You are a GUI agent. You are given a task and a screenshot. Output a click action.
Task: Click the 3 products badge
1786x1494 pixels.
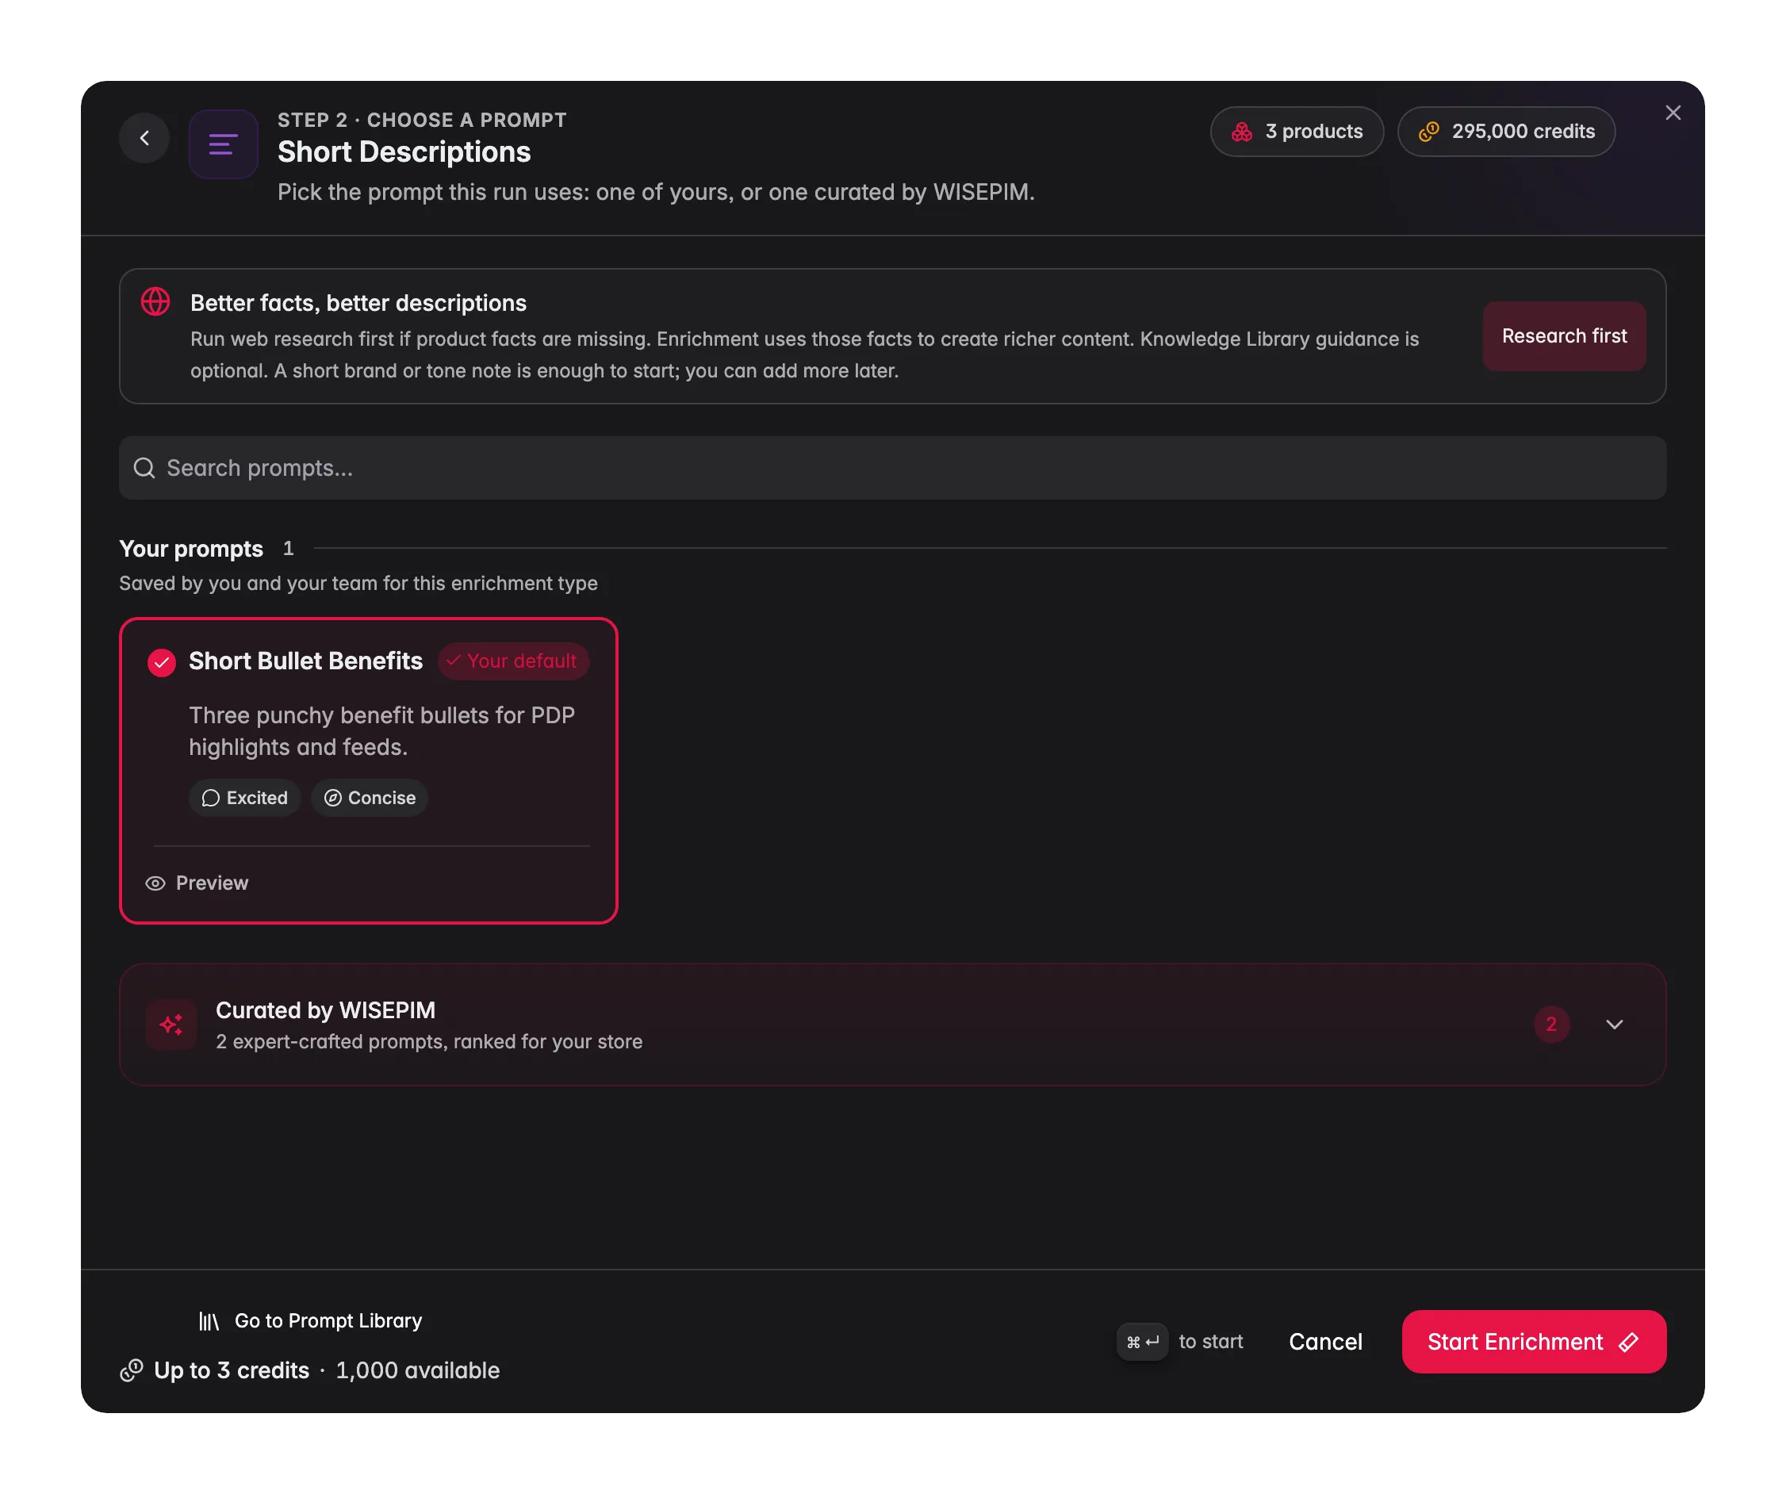pos(1297,132)
